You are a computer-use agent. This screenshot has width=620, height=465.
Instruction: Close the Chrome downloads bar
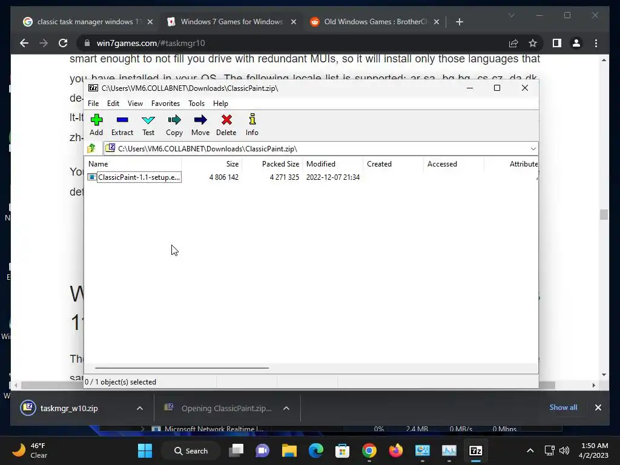click(598, 407)
